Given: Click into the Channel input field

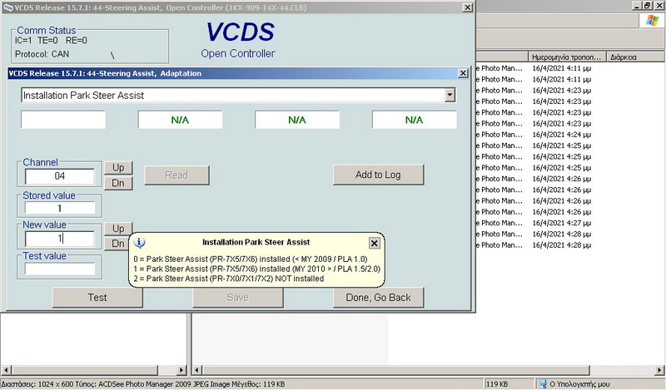Looking at the screenshot, I should (59, 176).
